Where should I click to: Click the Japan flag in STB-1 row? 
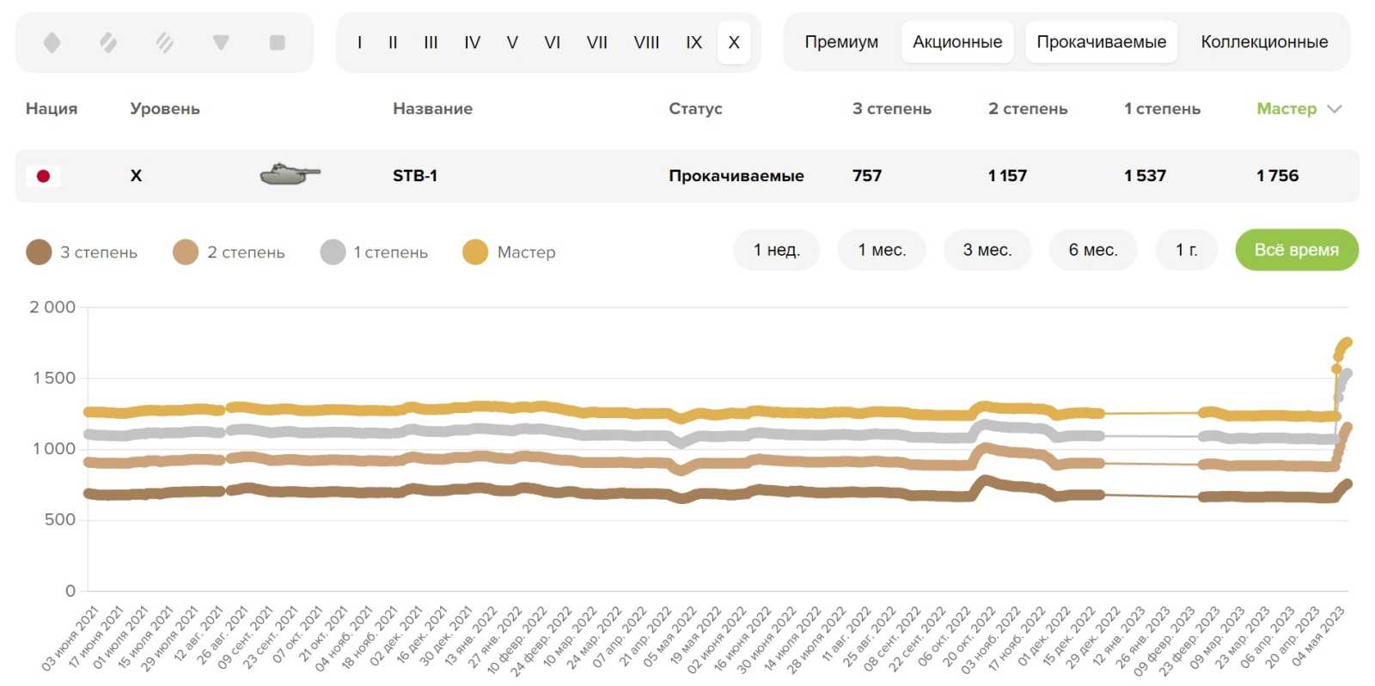(x=43, y=176)
